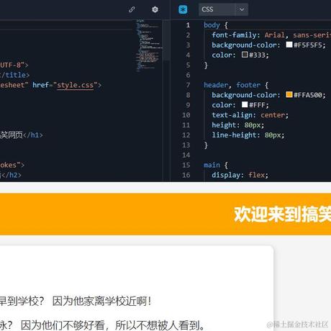Click the 'Arial' font value
This screenshot has width=331, height=331.
pyautogui.click(x=275, y=35)
